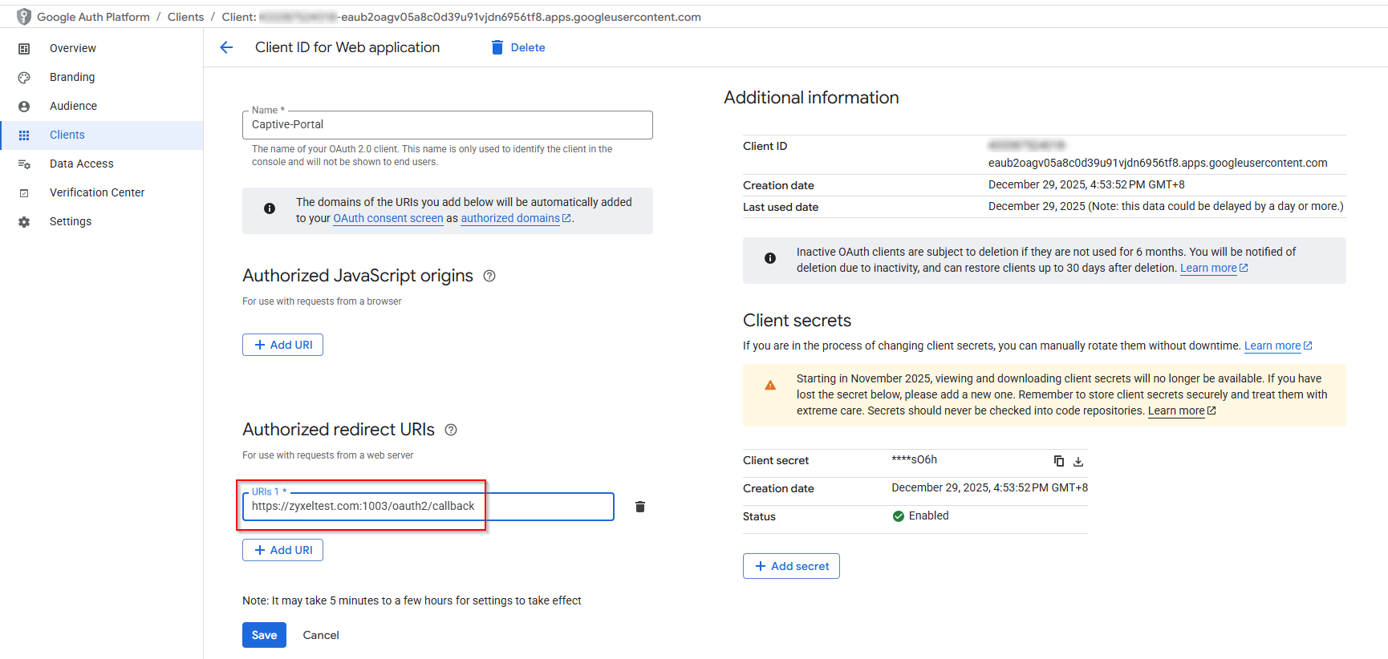
Task: Click the Clients grid icon
Action: tap(24, 135)
